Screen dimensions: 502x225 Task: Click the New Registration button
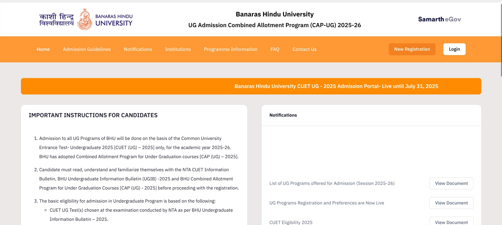[412, 49]
